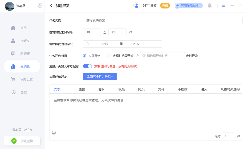Click the bar chart icon for 发消息
Screen dimensions: 246x149
(x=13, y=67)
